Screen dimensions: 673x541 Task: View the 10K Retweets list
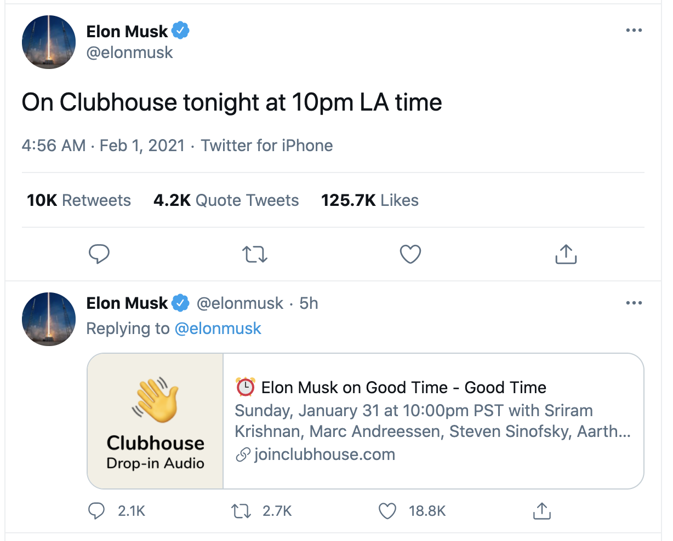pyautogui.click(x=79, y=200)
